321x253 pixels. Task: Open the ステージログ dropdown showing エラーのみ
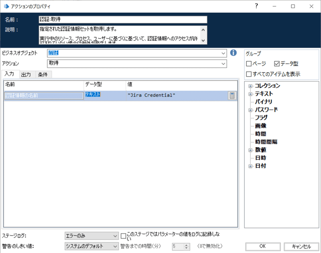coord(91,236)
